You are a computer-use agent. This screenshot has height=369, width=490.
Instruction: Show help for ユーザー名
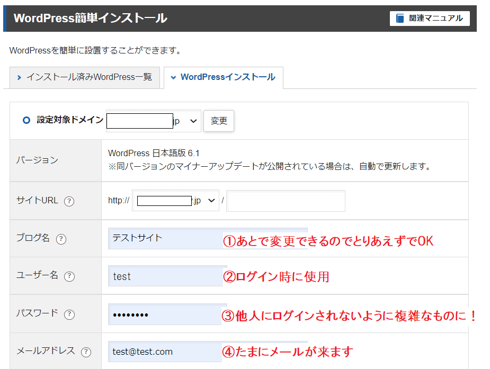tap(69, 276)
